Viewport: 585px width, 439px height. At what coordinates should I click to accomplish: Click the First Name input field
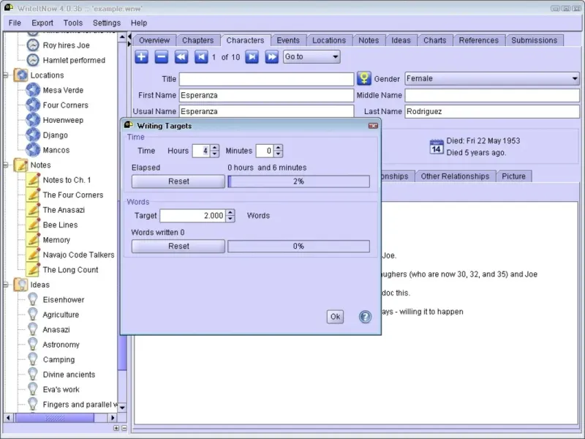(x=266, y=95)
